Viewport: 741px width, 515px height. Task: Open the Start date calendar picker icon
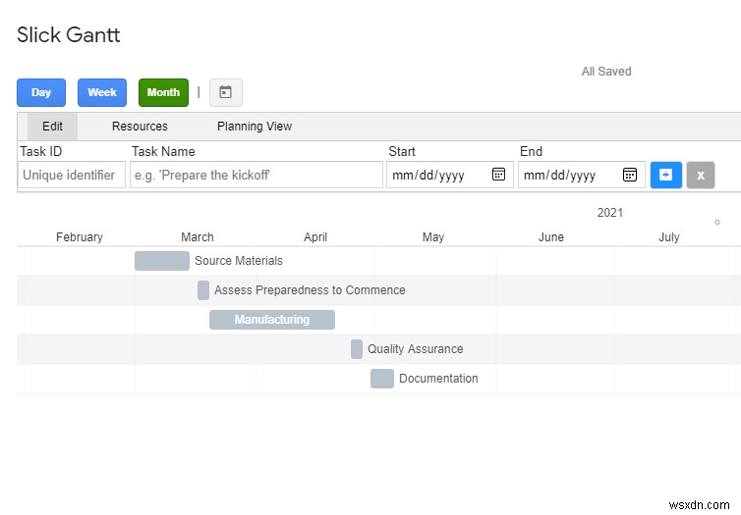pyautogui.click(x=498, y=175)
